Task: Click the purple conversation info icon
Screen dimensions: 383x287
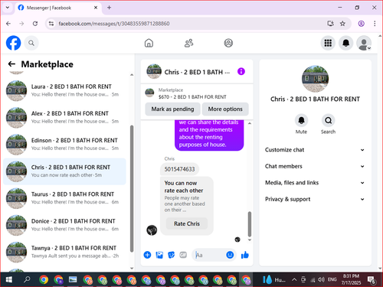Action: [241, 71]
